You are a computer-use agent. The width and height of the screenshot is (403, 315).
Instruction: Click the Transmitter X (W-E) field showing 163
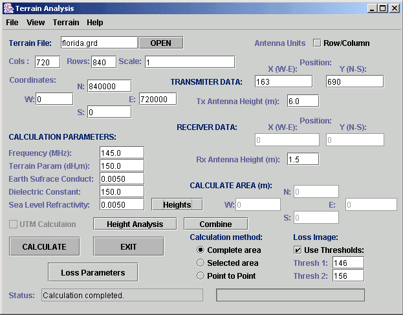coord(284,81)
